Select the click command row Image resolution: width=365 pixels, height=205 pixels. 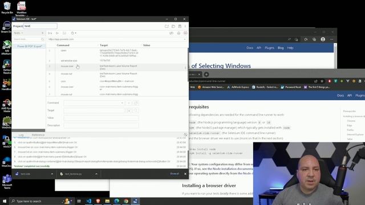pyautogui.click(x=116, y=81)
